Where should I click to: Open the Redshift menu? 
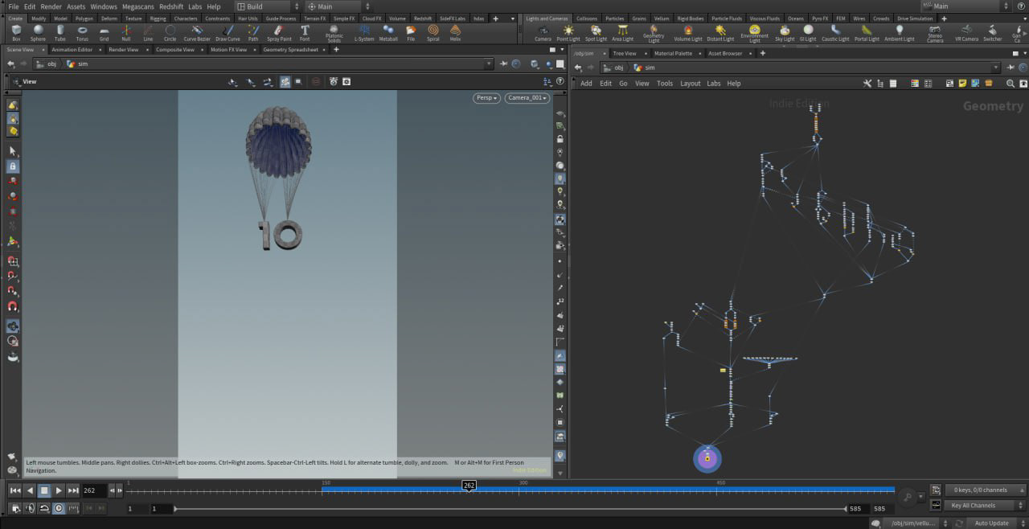coord(171,6)
